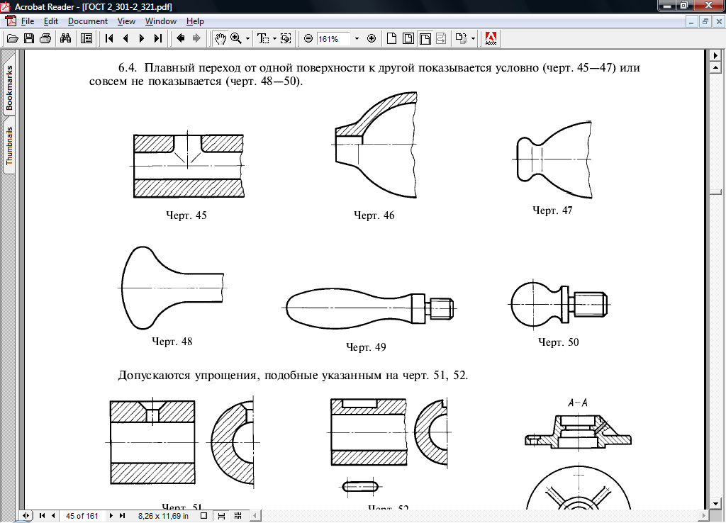The height and width of the screenshot is (523, 726).
Task: Open the View menu
Action: pos(126,21)
